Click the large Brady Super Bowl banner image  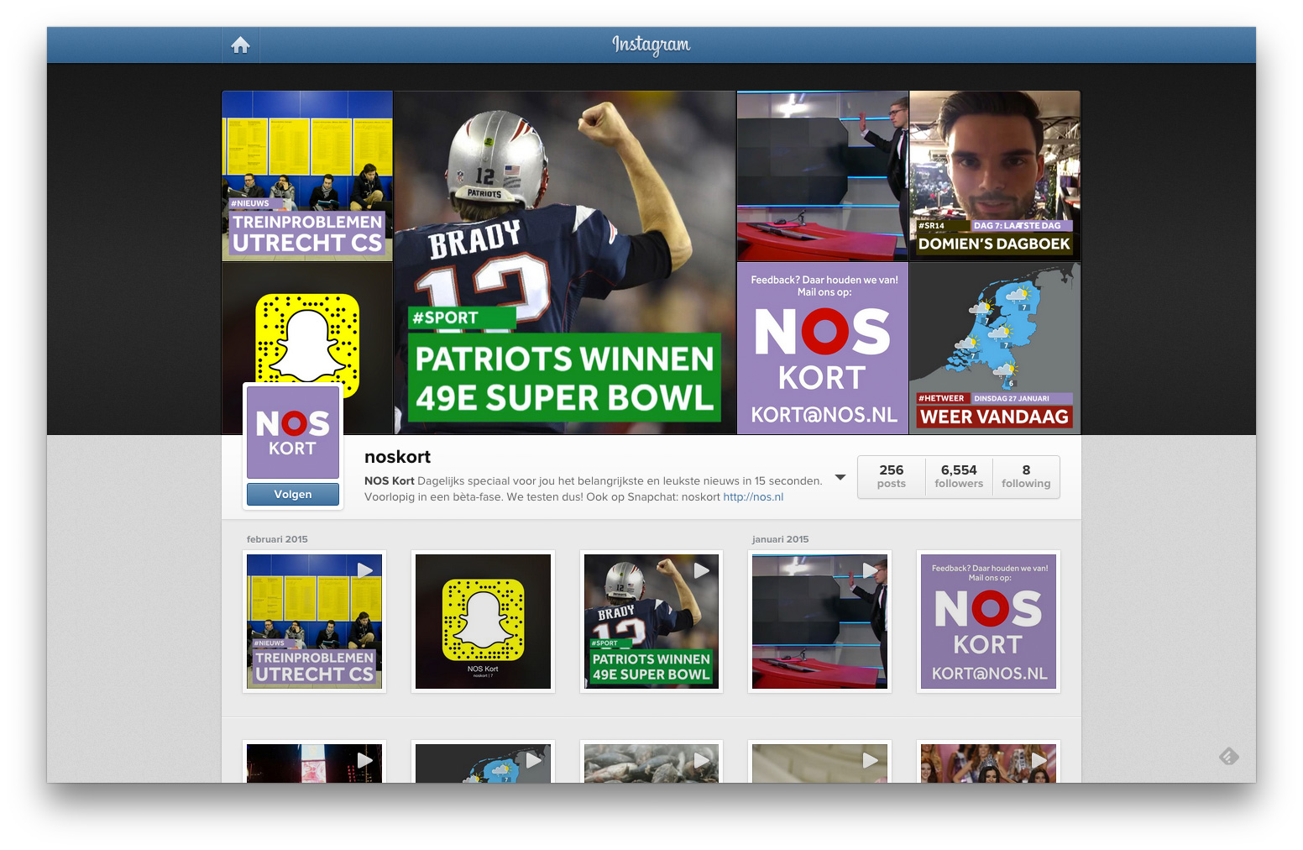(x=564, y=262)
